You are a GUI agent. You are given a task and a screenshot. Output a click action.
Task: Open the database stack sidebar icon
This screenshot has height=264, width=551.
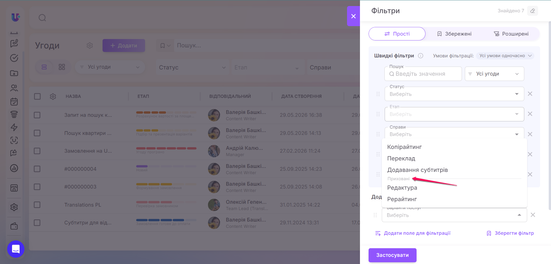click(14, 114)
